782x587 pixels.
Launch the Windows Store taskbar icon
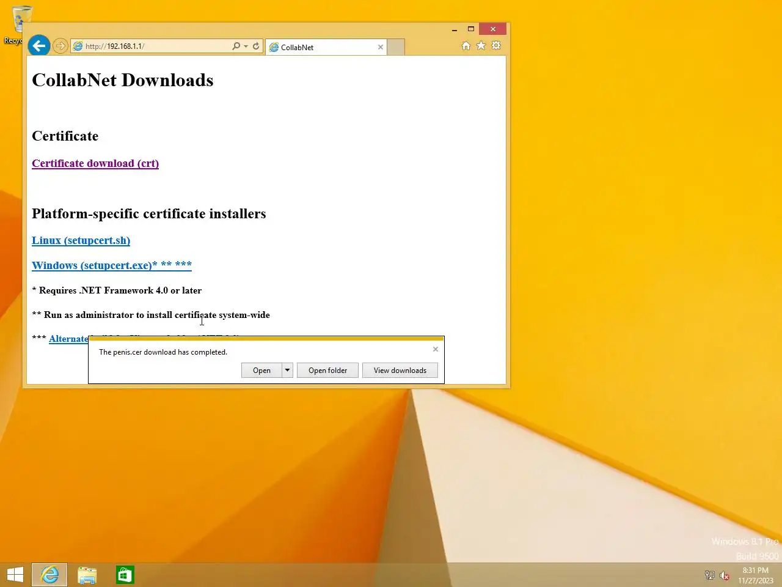(125, 575)
